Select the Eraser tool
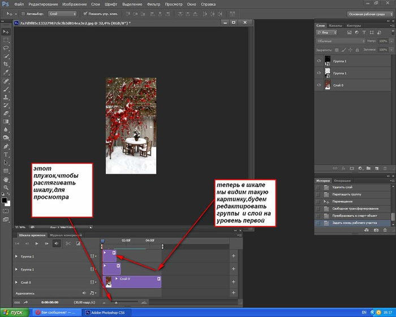This screenshot has width=396, height=317. (6, 114)
